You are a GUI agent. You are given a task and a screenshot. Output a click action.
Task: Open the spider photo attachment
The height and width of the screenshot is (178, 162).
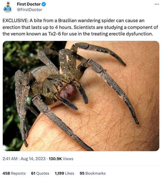[81, 96]
